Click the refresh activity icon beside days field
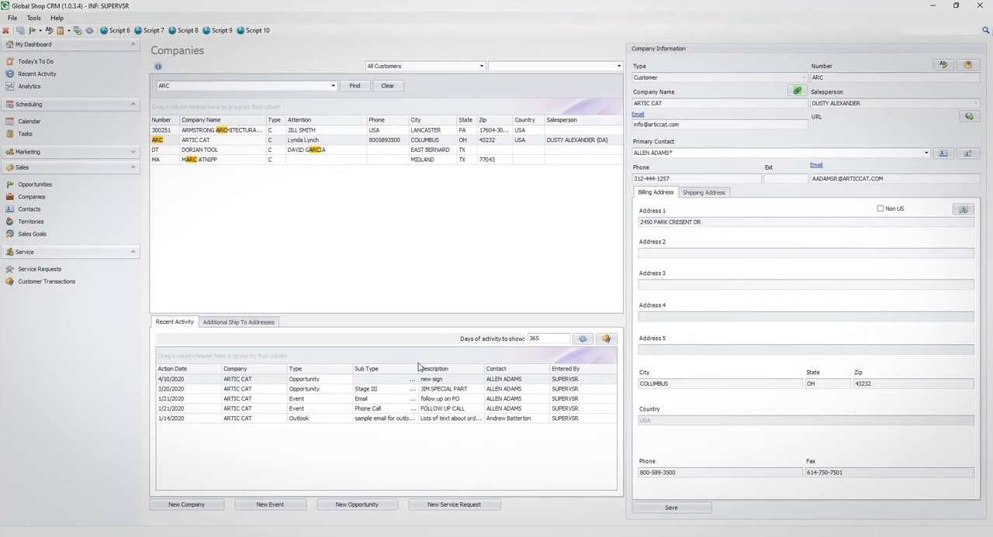The width and height of the screenshot is (993, 537). (583, 339)
